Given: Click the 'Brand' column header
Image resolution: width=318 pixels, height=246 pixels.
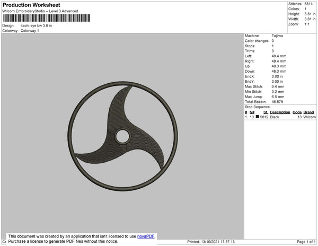Looking at the screenshot, I should coord(308,112).
